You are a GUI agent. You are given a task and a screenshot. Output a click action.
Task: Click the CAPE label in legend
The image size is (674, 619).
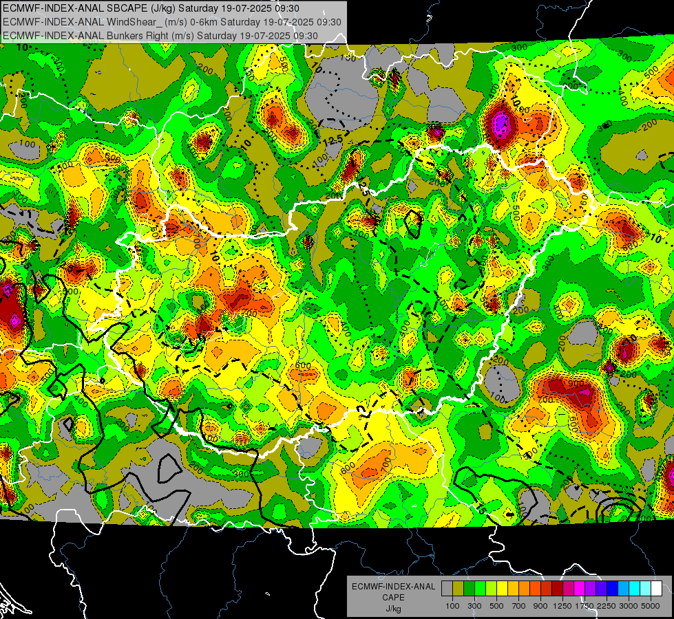pyautogui.click(x=393, y=598)
